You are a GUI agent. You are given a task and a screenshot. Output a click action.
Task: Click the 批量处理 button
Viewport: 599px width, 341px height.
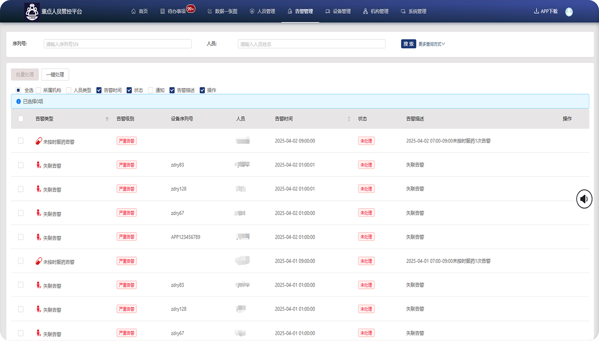(x=25, y=75)
